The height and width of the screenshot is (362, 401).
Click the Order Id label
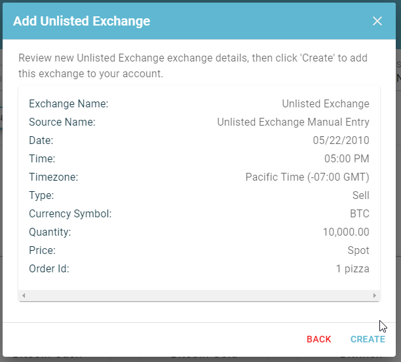49,269
